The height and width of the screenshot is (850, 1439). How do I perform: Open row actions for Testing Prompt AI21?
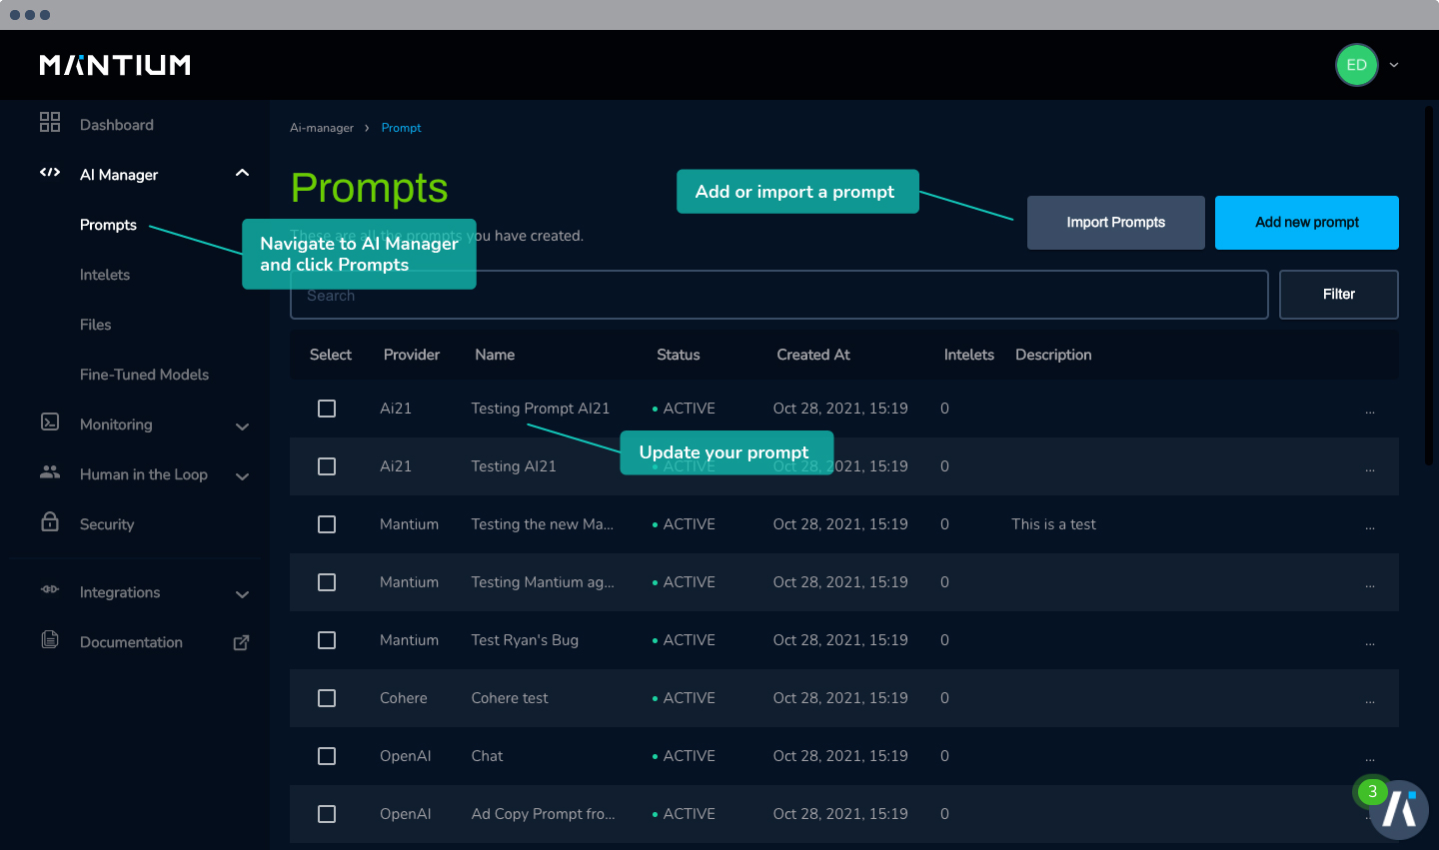click(x=1369, y=412)
